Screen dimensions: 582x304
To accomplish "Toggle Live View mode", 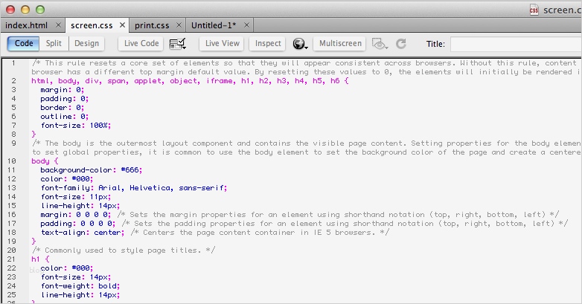I will (223, 43).
